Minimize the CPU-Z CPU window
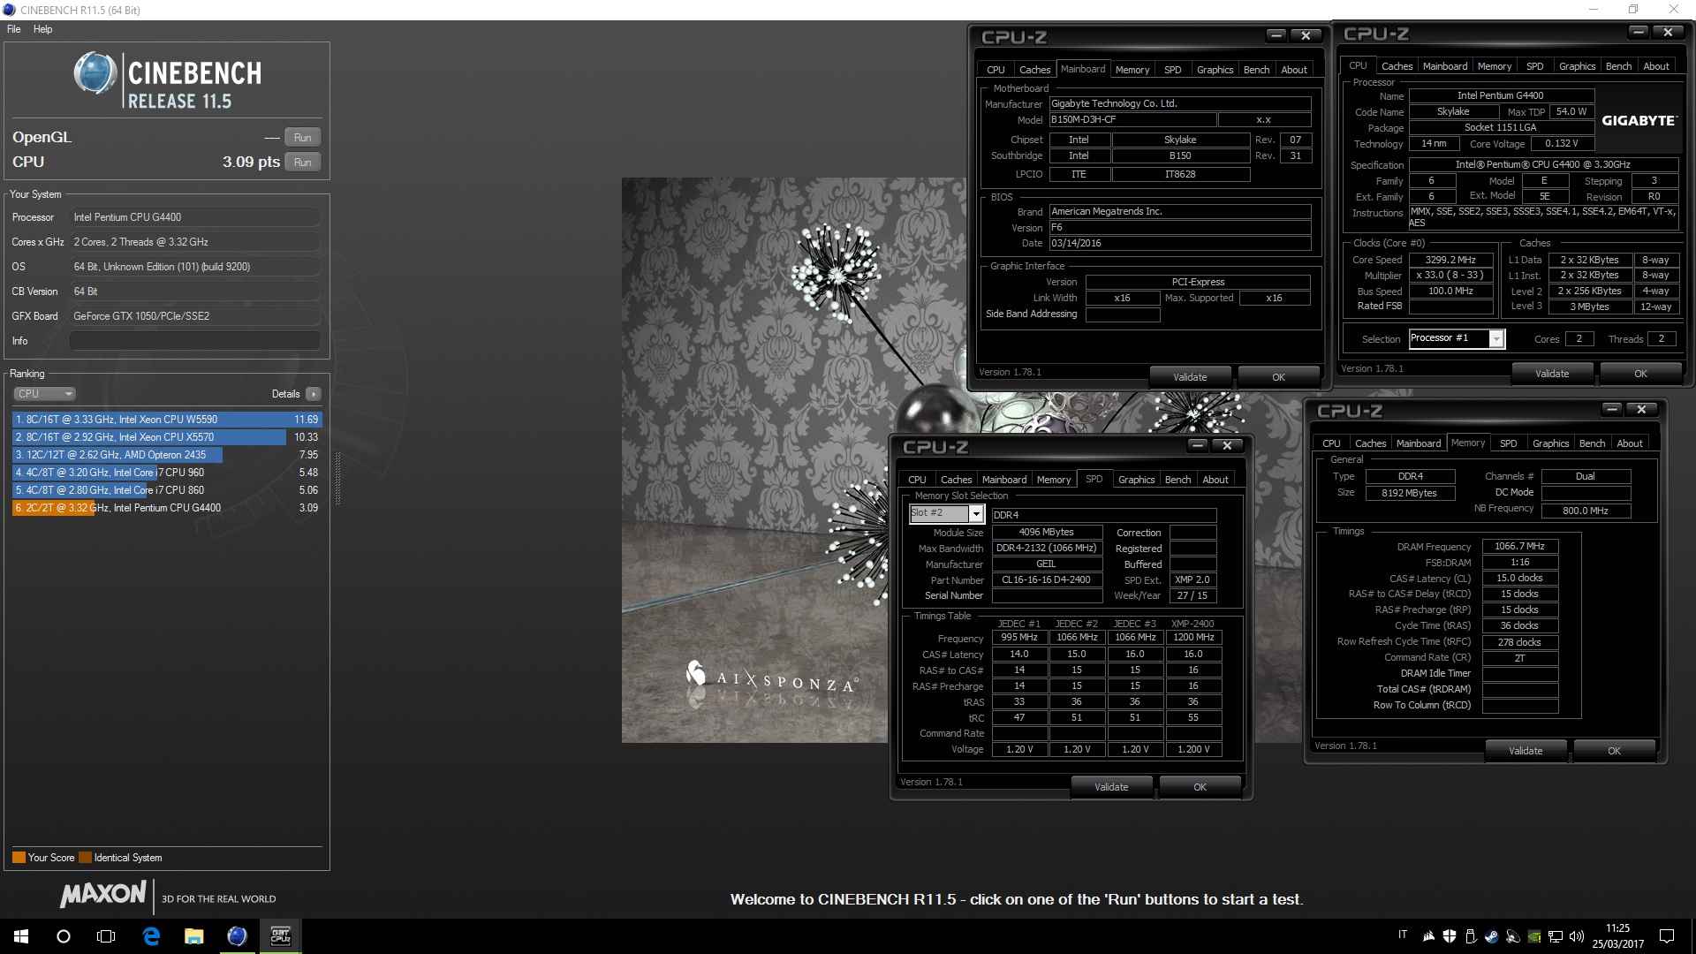 [x=1639, y=32]
